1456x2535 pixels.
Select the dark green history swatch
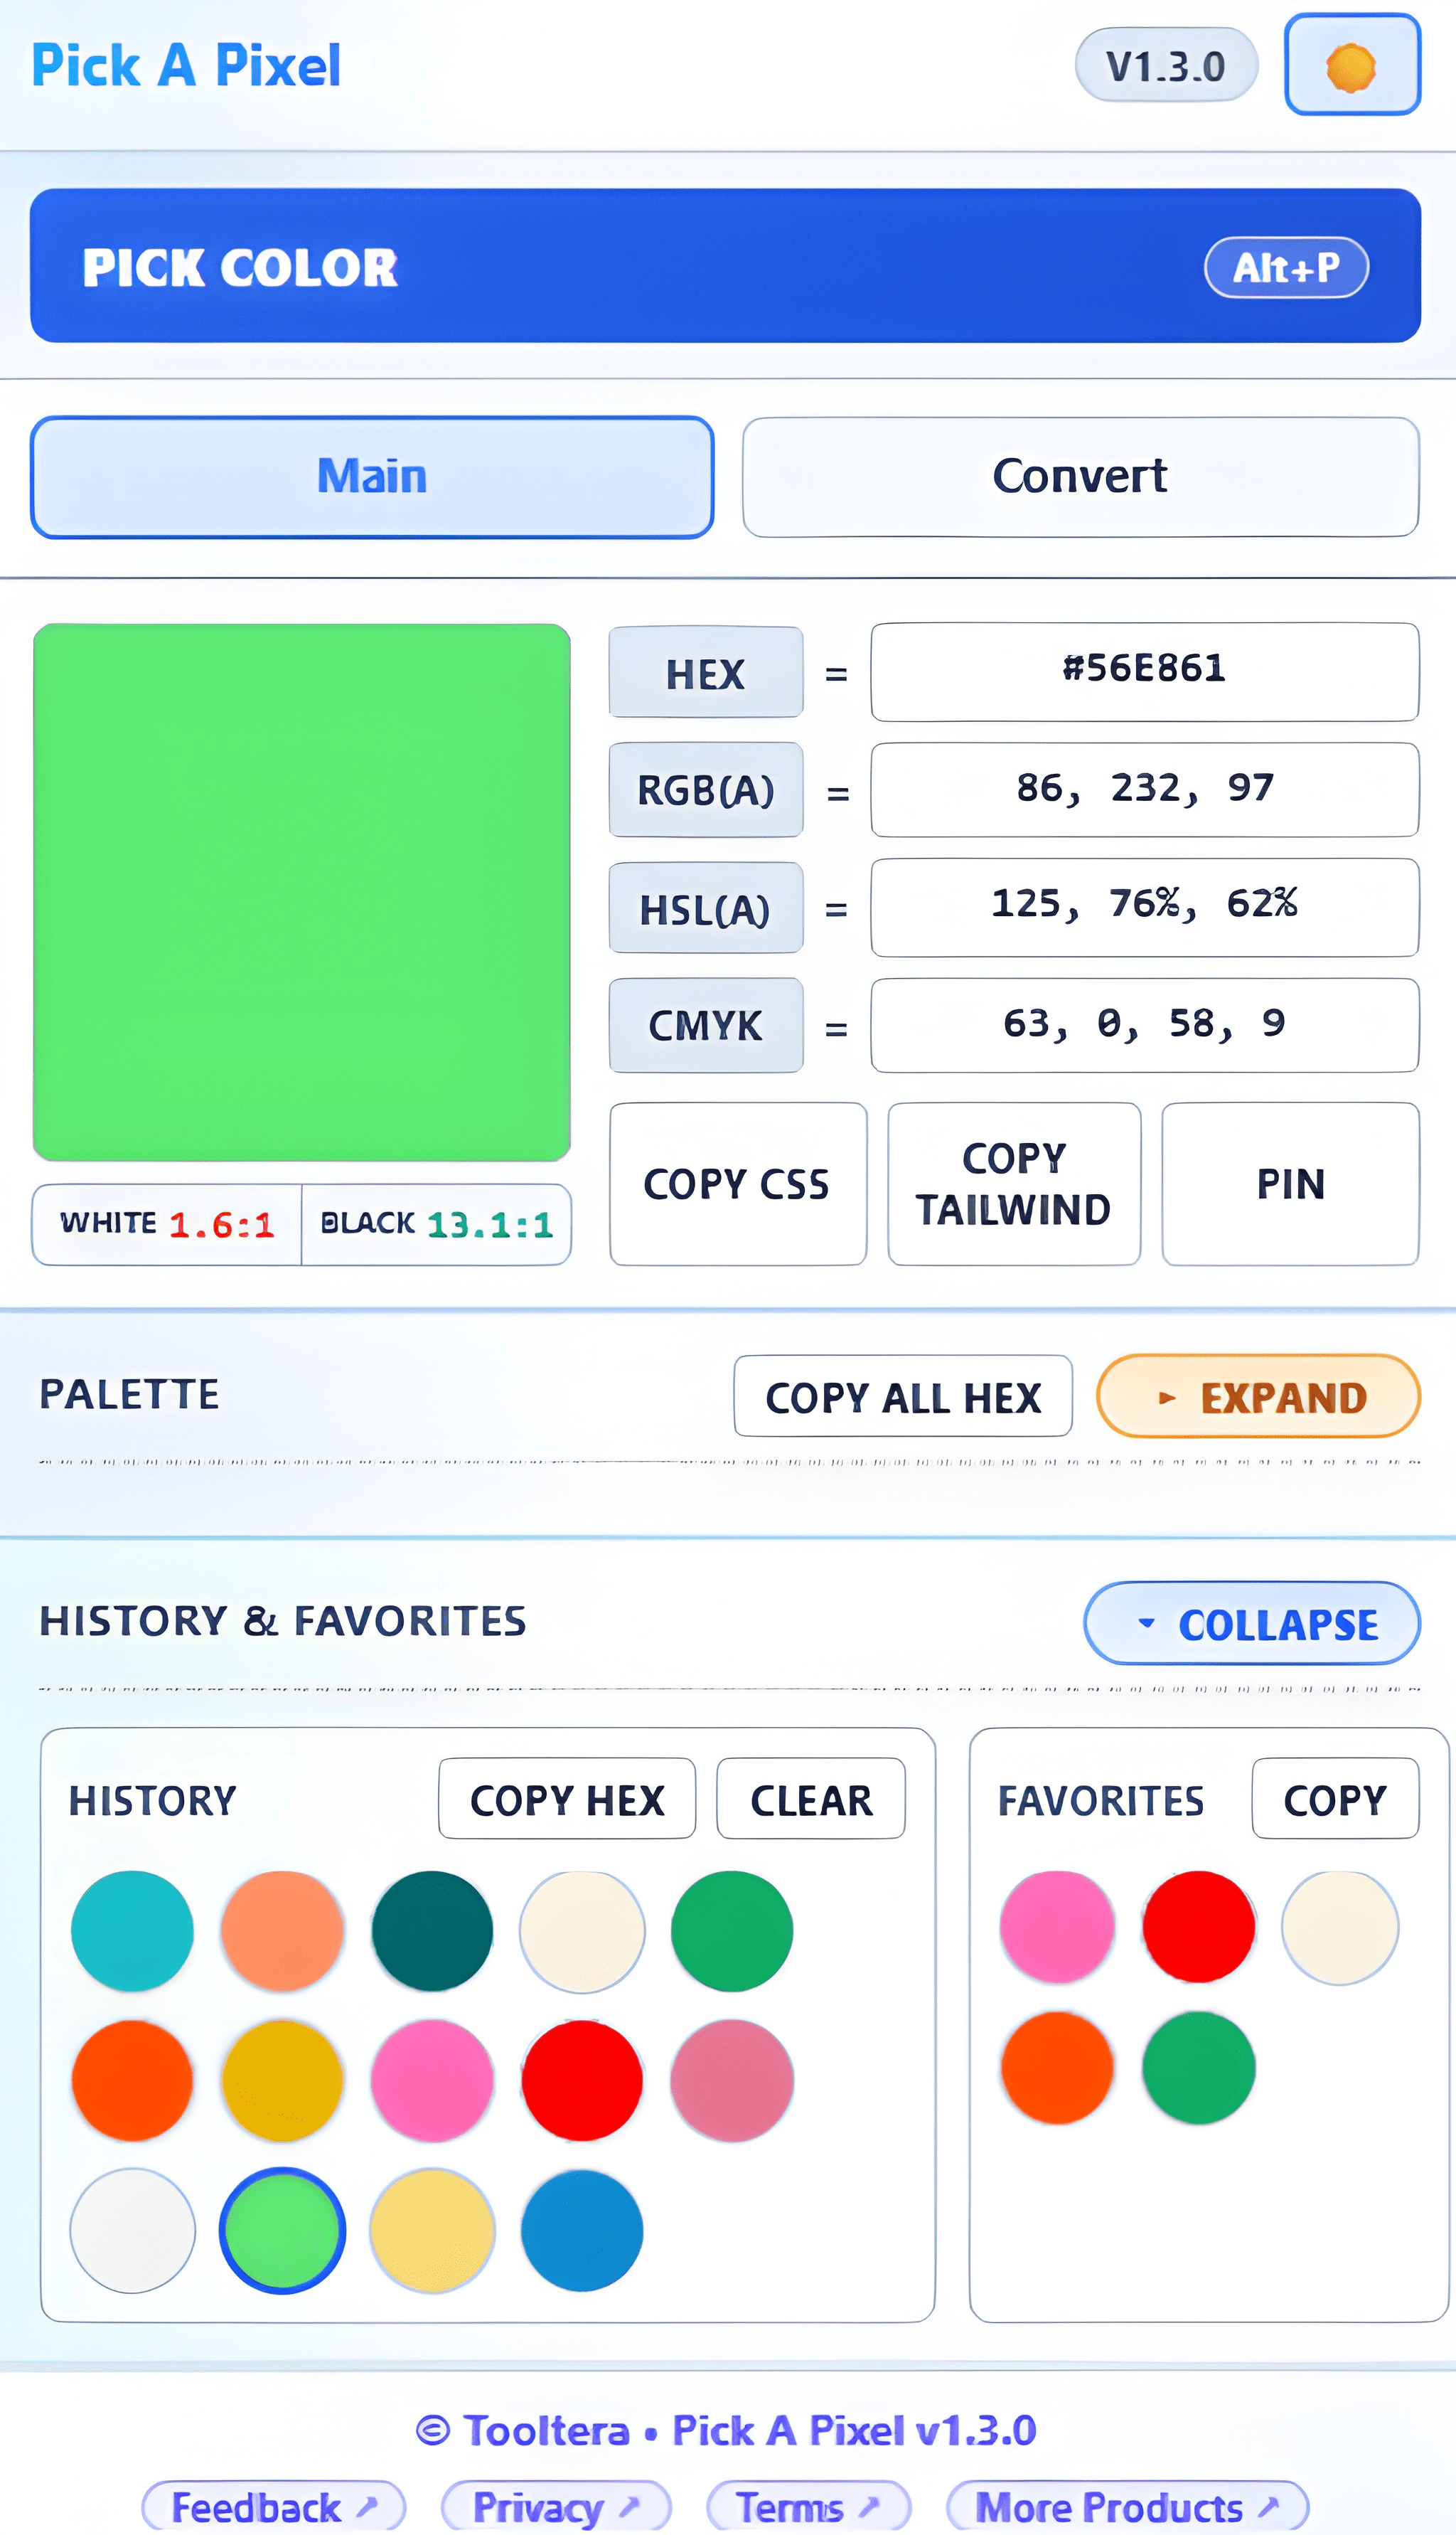tap(432, 1930)
